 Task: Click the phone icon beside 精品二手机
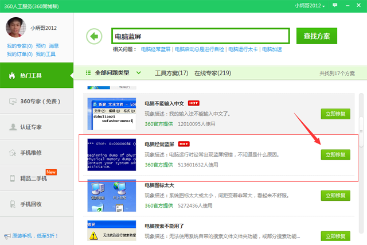[12, 178]
